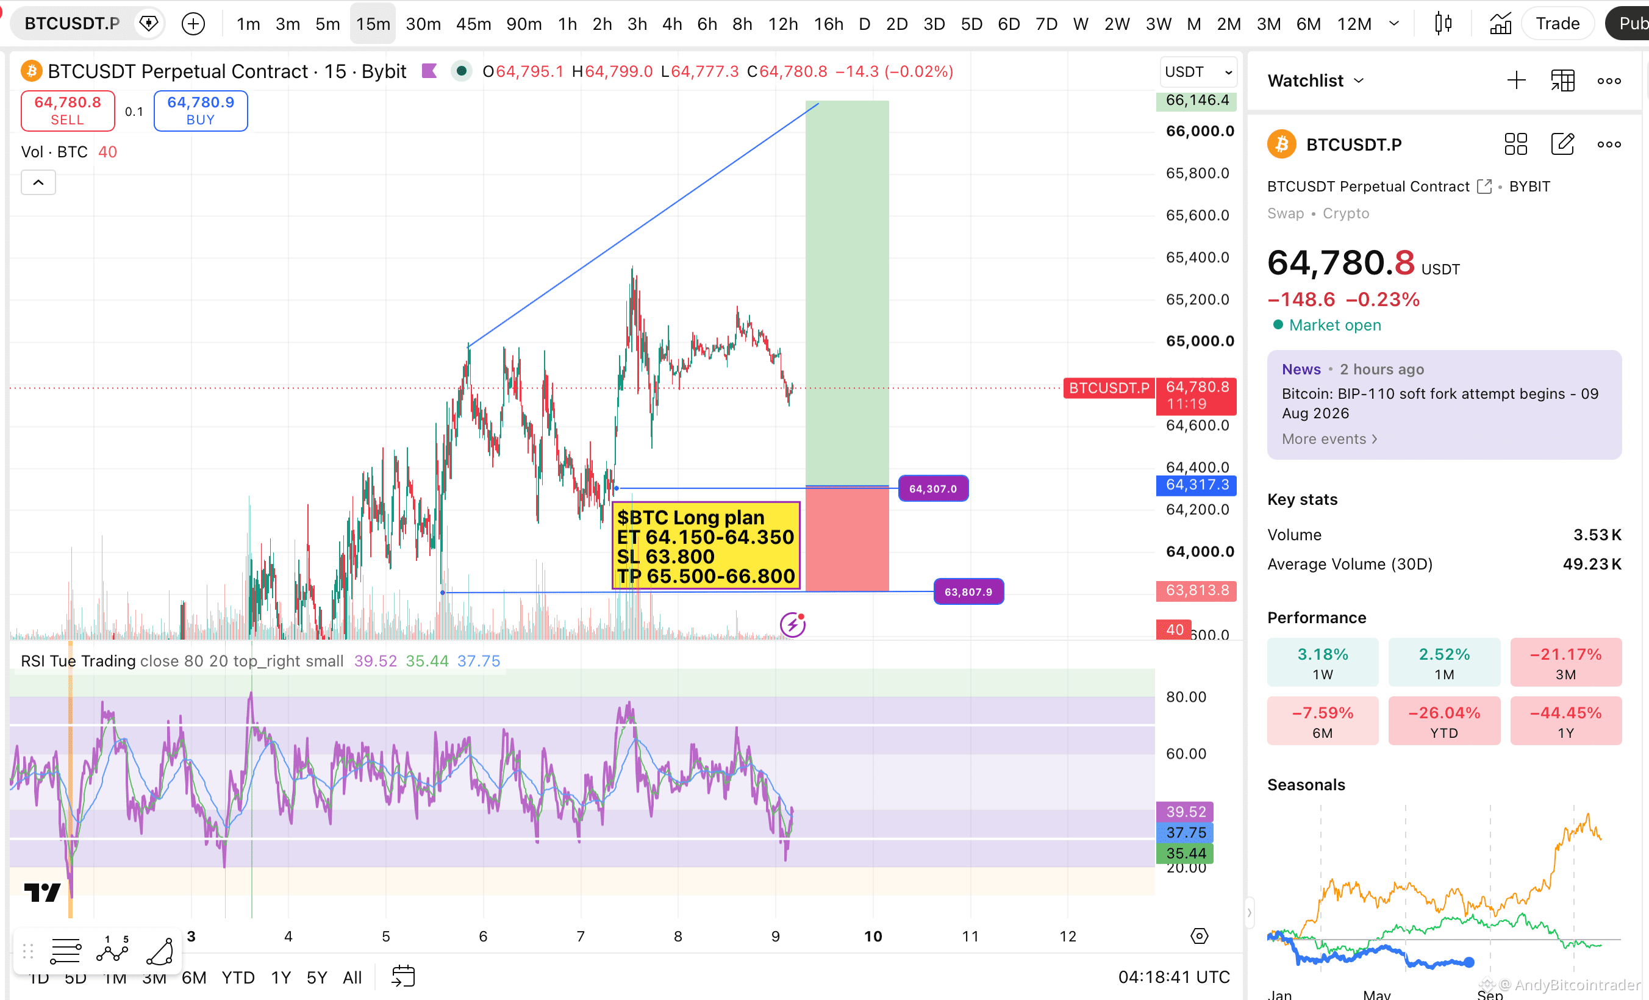Set date range to All

[352, 977]
